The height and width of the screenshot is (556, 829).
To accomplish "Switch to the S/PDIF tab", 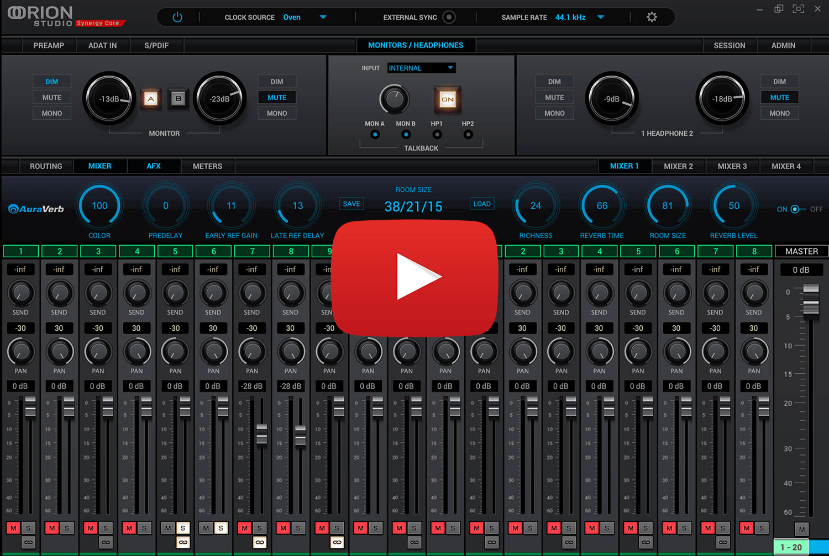I will [156, 45].
